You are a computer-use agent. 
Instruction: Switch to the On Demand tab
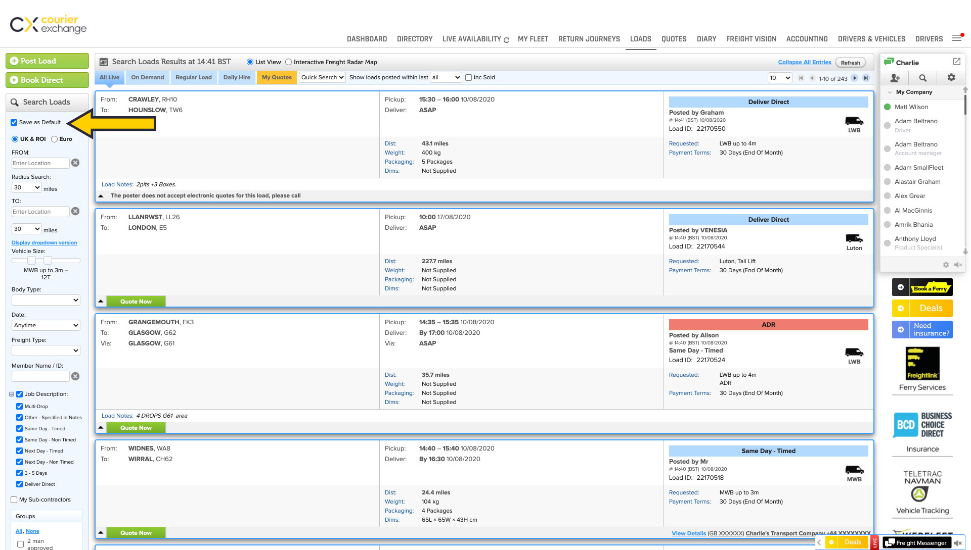coord(147,77)
